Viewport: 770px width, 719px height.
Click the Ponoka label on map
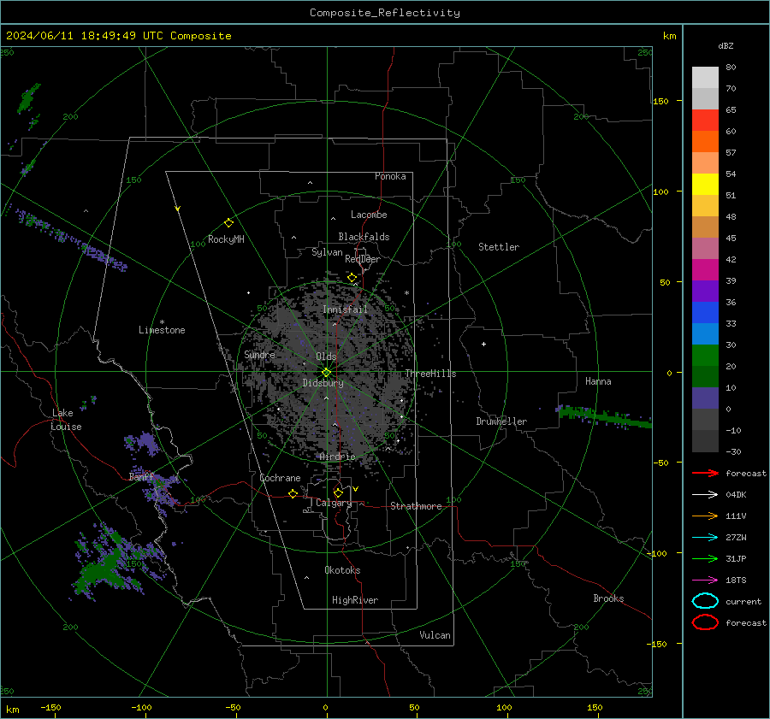click(390, 176)
